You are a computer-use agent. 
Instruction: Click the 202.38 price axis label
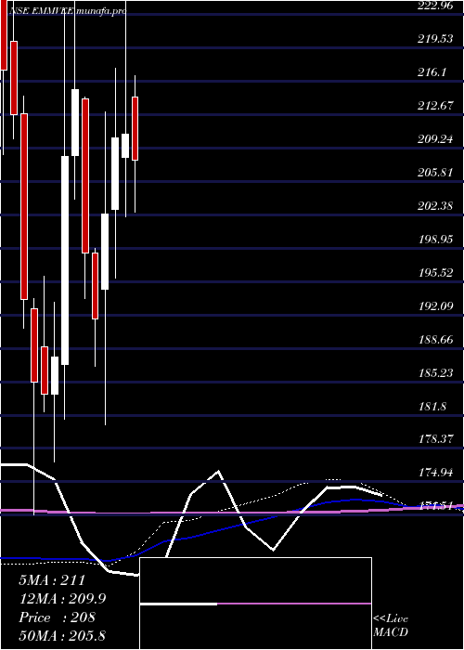point(435,205)
